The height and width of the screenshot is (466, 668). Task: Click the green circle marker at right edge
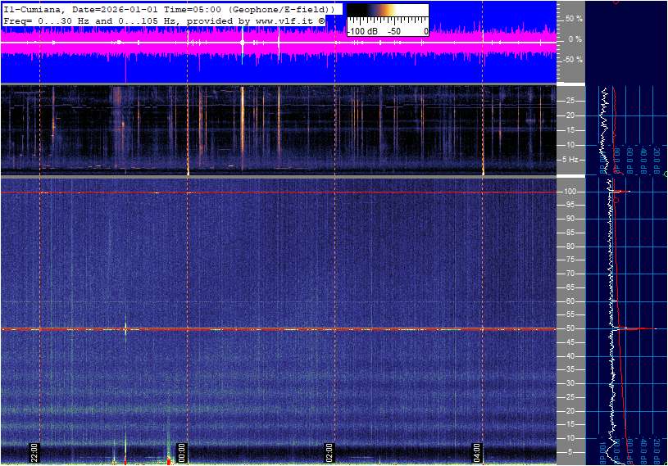pos(665,174)
